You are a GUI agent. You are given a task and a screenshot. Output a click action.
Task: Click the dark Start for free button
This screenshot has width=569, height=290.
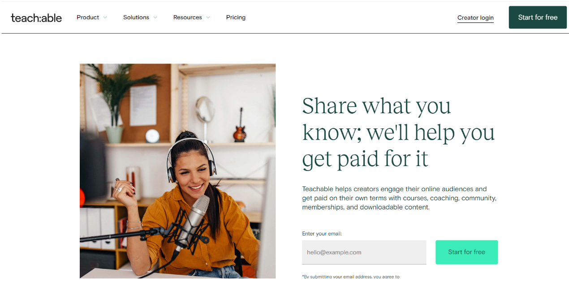click(538, 17)
